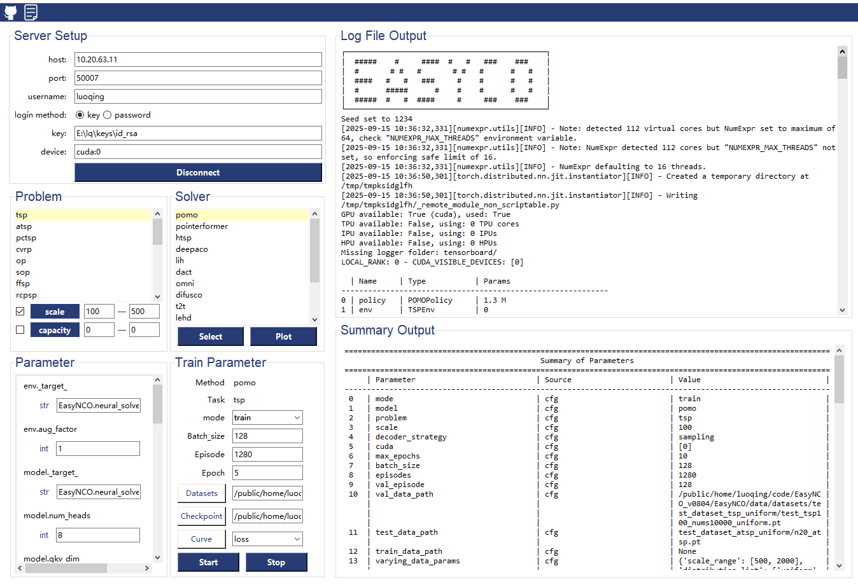Screen dimensions: 858x585
Task: Enable the capacity checkbox
Action: 20,330
